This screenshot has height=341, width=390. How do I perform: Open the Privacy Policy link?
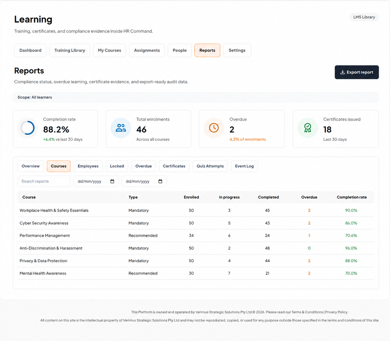[x=336, y=312]
